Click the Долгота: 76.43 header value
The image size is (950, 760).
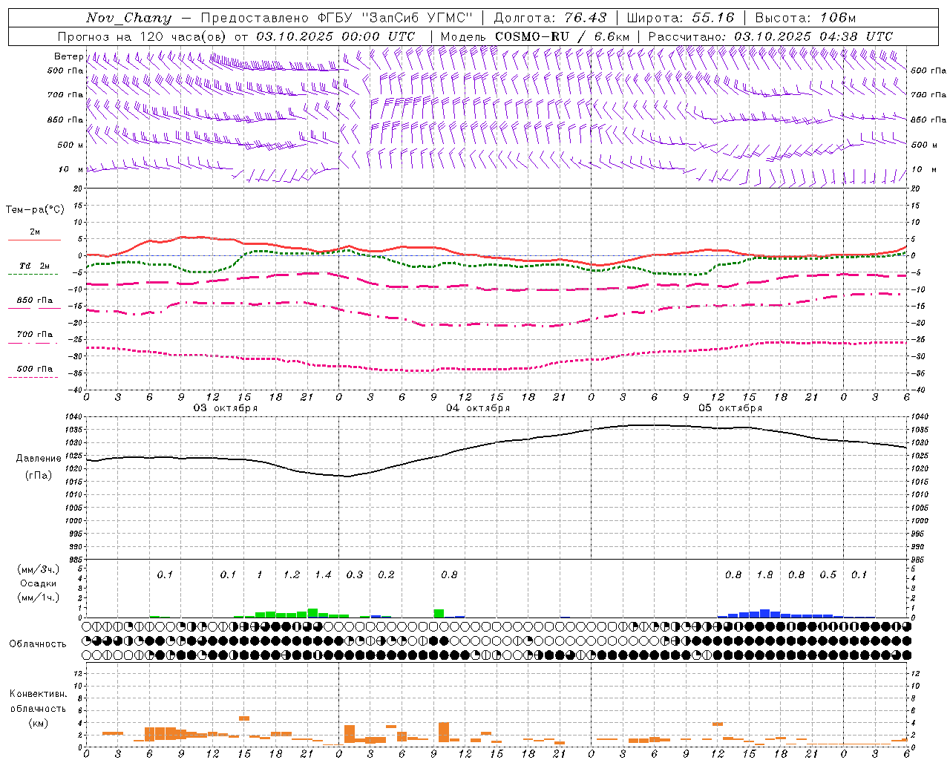(550, 18)
